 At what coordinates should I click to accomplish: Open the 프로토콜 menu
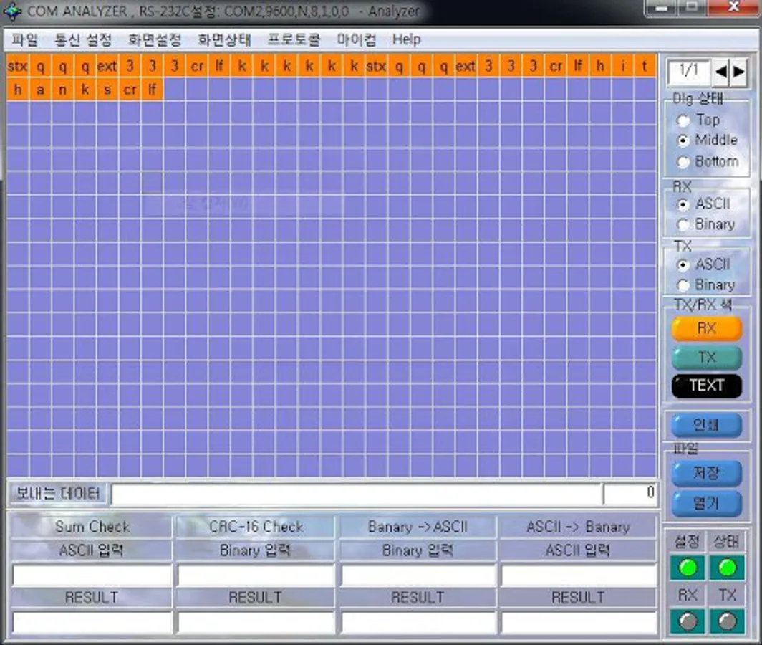coord(294,40)
